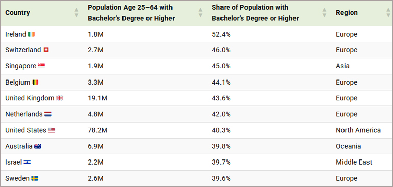
Task: Click the Belgium flag icon
Action: 35,82
